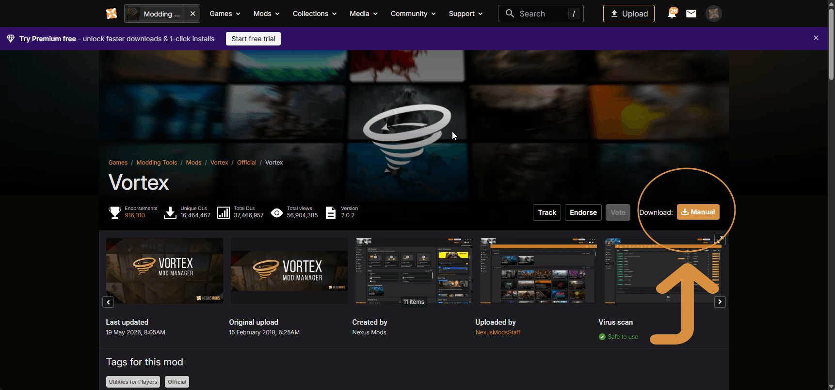Open the Modding Tools breadcrumb link
835x390 pixels.
[x=157, y=163]
